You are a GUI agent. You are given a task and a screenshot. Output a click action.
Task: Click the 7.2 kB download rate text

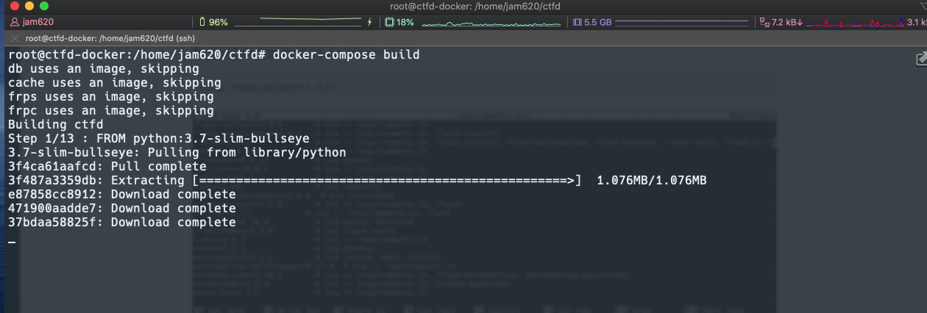(x=787, y=22)
